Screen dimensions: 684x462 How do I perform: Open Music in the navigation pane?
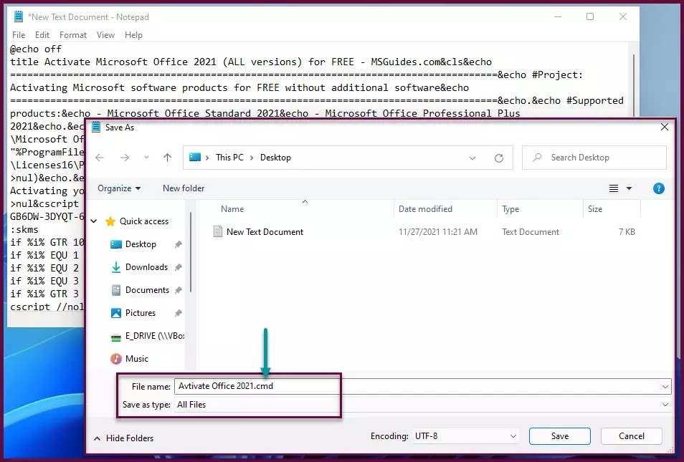129,359
